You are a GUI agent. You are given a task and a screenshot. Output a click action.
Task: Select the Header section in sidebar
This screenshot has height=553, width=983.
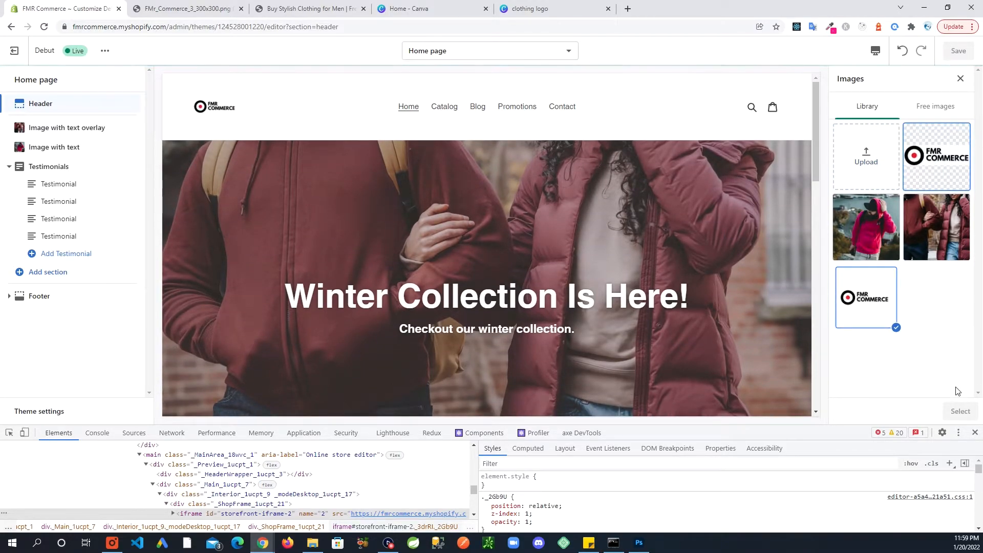(71, 103)
